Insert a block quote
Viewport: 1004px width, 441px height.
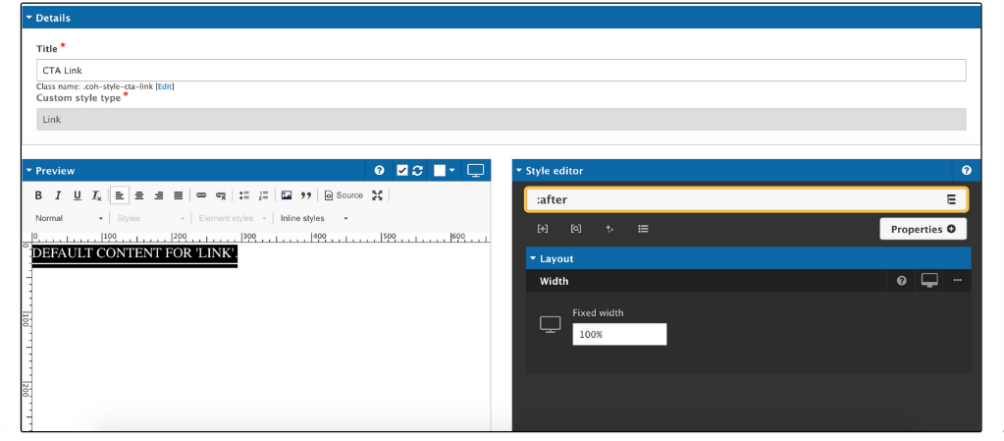click(306, 195)
